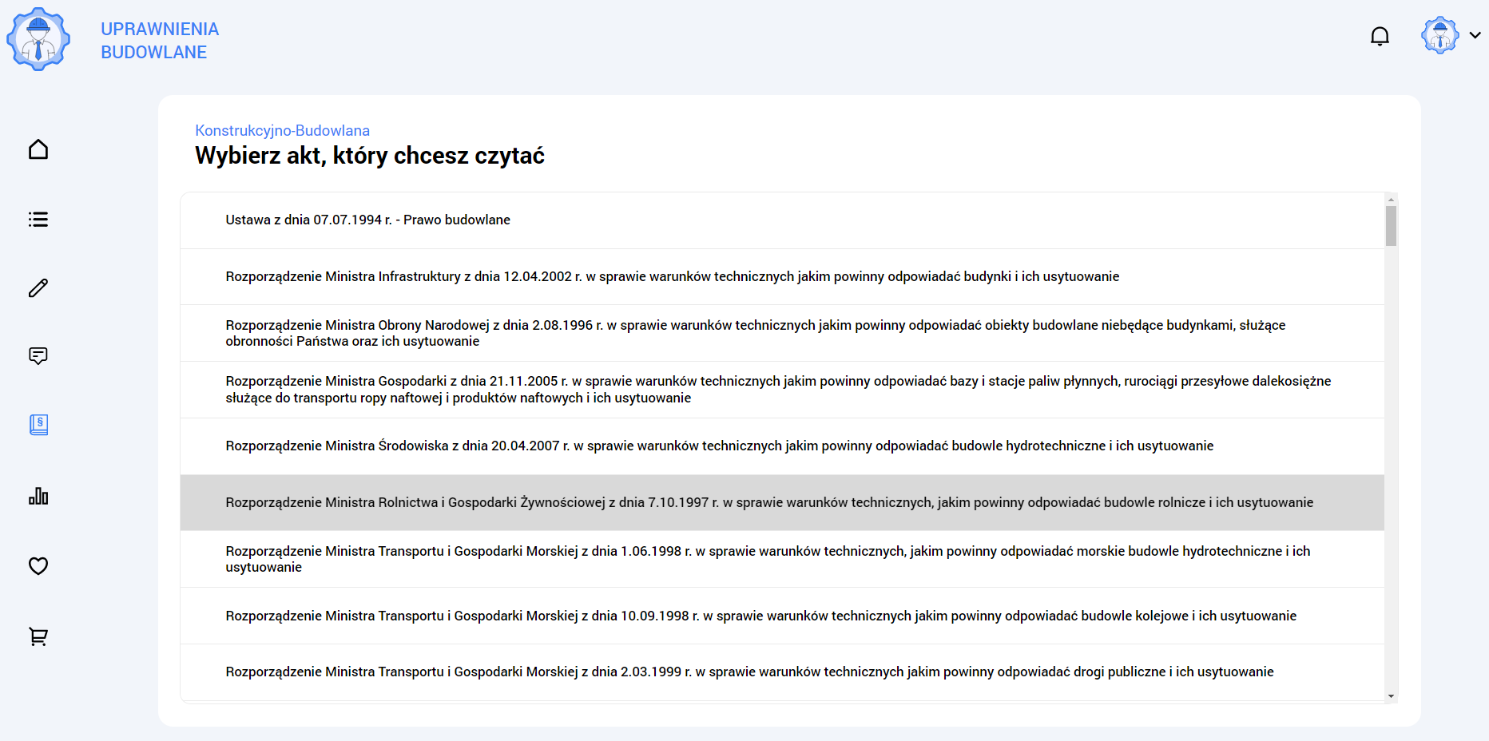Check notifications via the bell icon

(x=1380, y=35)
